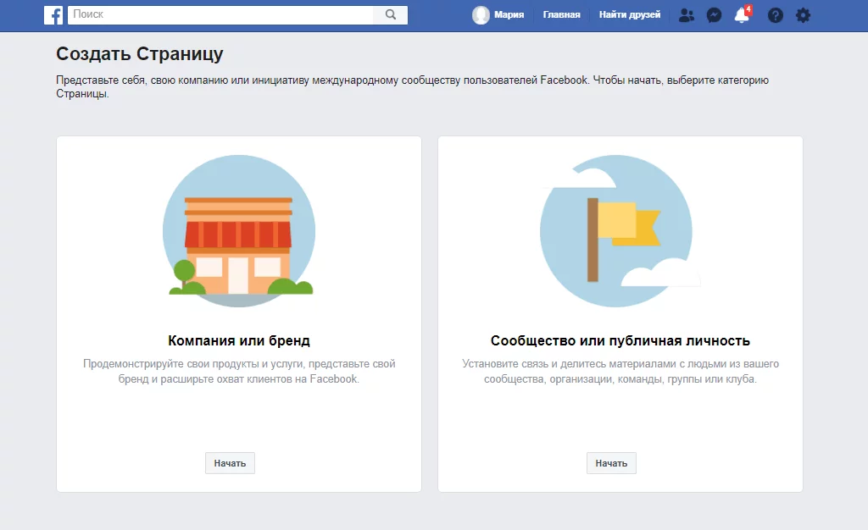Screen dimensions: 868x530
Task: Go to Главная in top bar
Action: click(561, 15)
